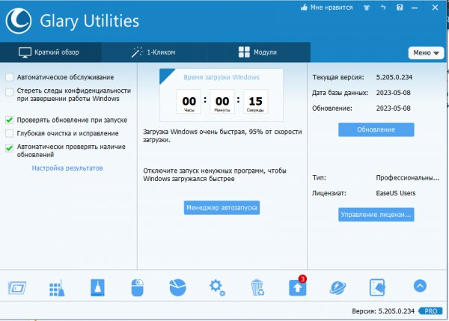
Task: Open the 'Настройка результатов' link
Action: click(x=67, y=168)
